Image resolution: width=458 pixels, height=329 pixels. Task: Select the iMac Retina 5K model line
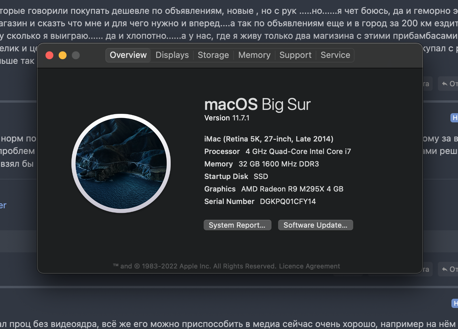point(269,139)
